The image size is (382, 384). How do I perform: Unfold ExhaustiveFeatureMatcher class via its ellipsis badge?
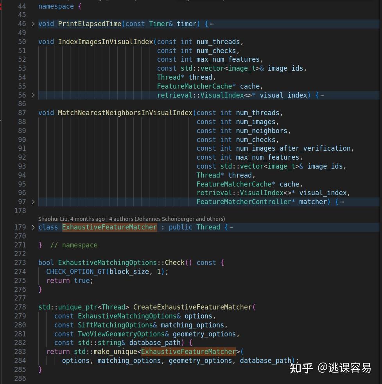click(x=231, y=227)
